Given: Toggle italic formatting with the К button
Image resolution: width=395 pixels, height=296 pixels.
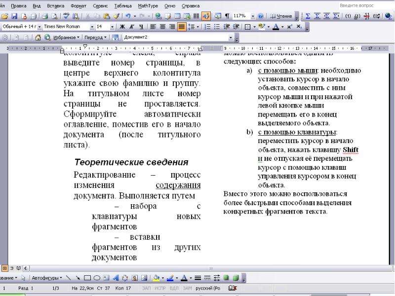Looking at the screenshot, I should (x=131, y=27).
